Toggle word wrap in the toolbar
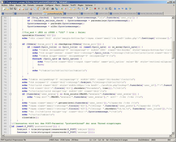Viewport: 176px width, 142px height. click(x=79, y=9)
